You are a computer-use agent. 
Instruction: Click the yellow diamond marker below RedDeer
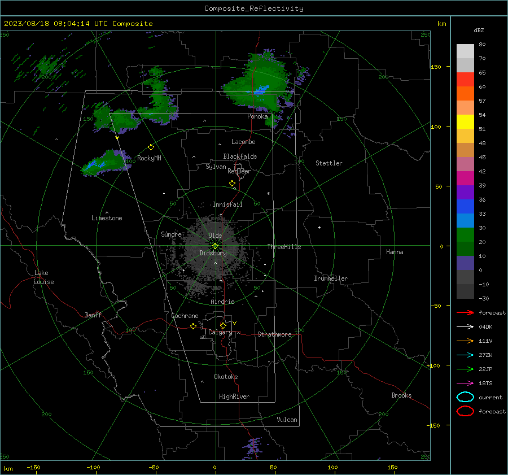[232, 184]
